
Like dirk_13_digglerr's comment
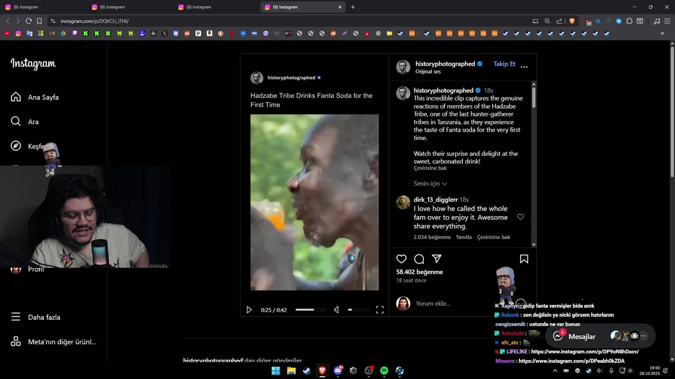point(520,217)
